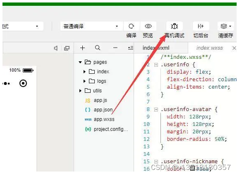Screen dimensions: 237x174
Task: Switch to index.wxml tab
Action: click(156, 48)
